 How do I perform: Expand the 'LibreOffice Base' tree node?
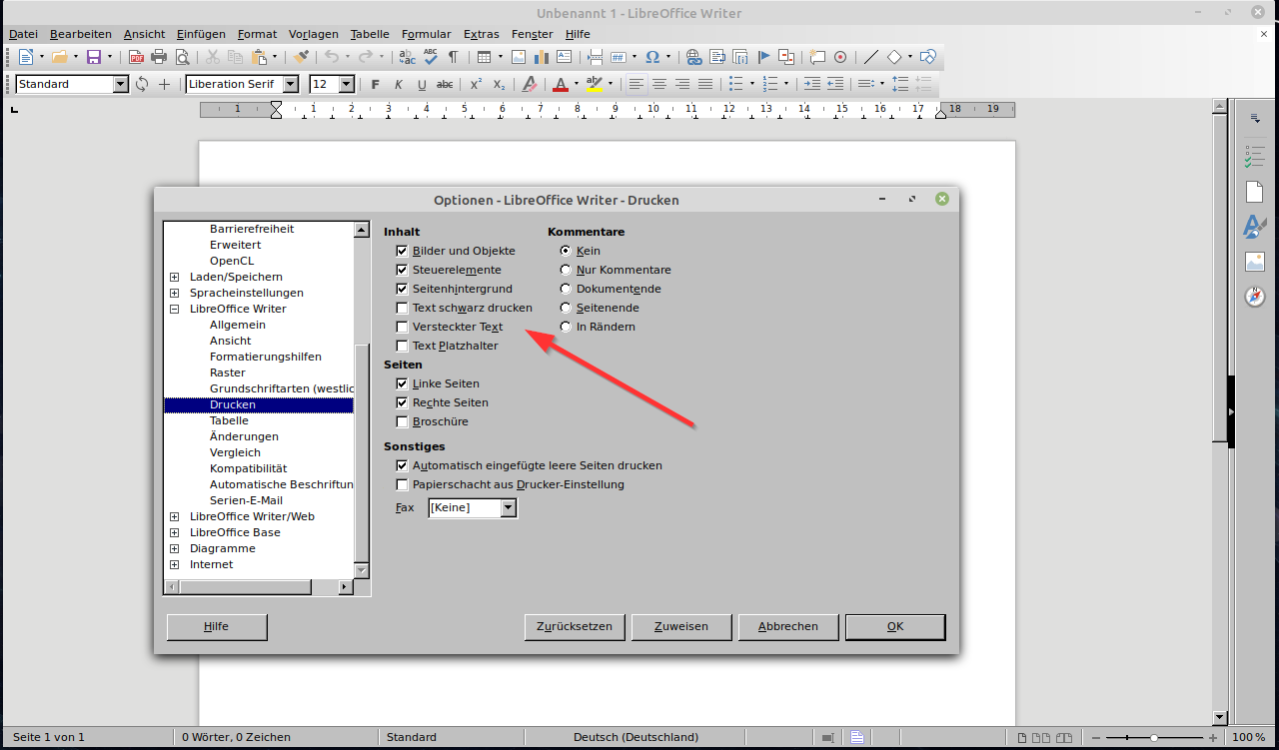point(175,532)
